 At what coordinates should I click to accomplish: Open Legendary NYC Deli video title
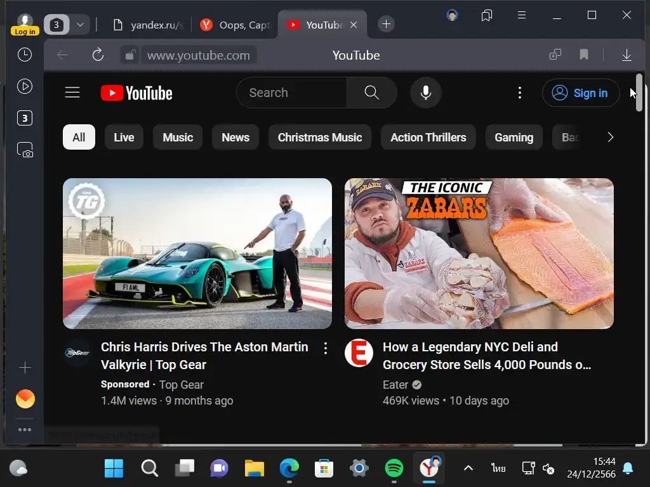click(487, 356)
